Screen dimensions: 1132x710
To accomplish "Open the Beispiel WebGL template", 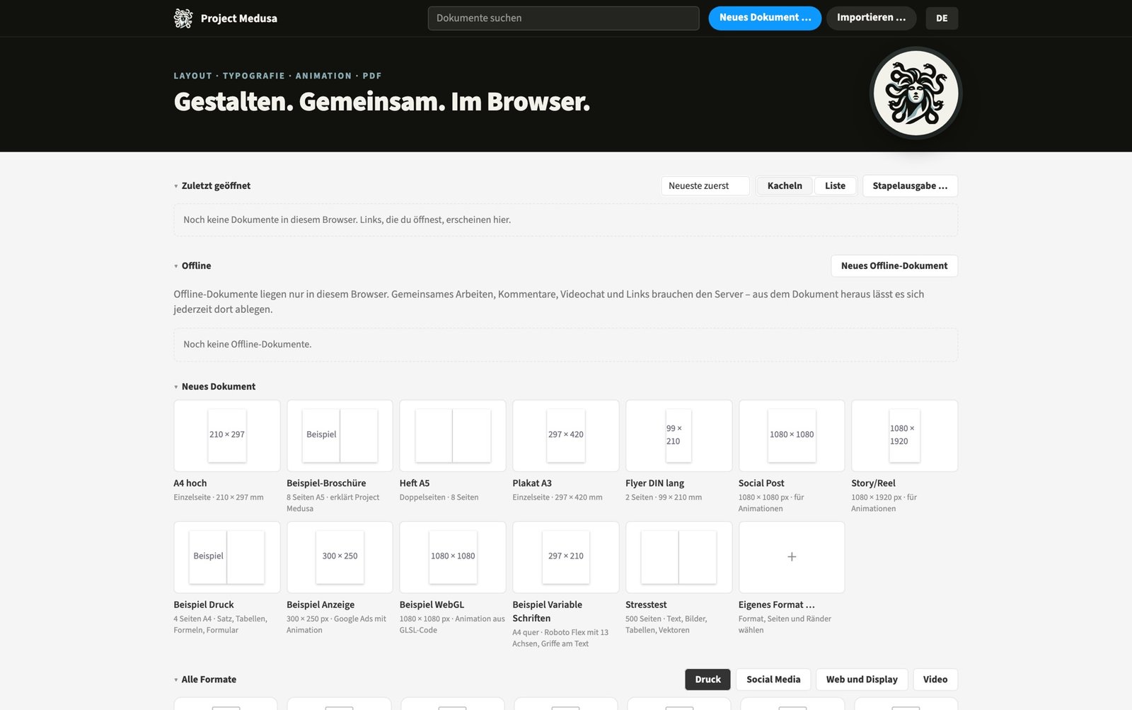I will coord(453,557).
